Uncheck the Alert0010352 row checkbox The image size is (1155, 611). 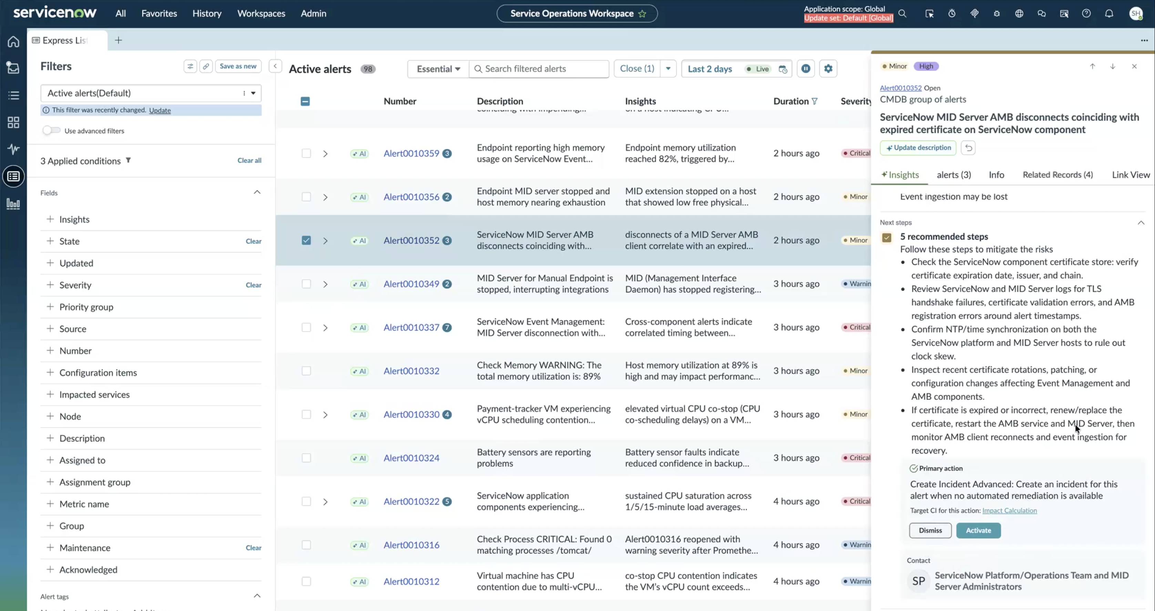306,240
